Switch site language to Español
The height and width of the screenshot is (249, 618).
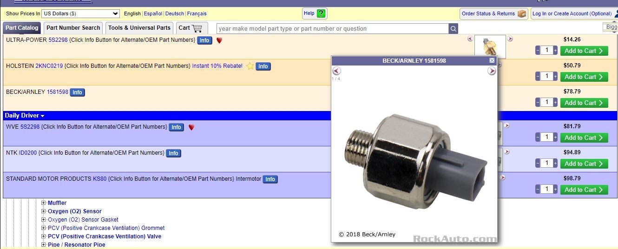click(153, 14)
